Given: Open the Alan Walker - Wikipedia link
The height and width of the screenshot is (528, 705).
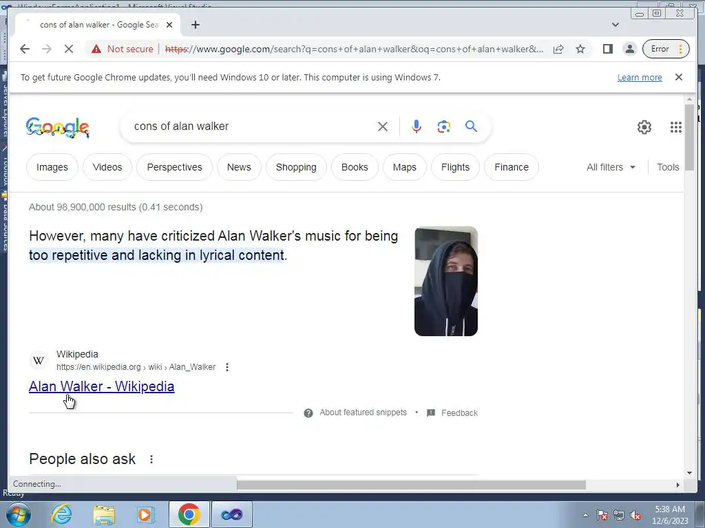Looking at the screenshot, I should (x=102, y=386).
